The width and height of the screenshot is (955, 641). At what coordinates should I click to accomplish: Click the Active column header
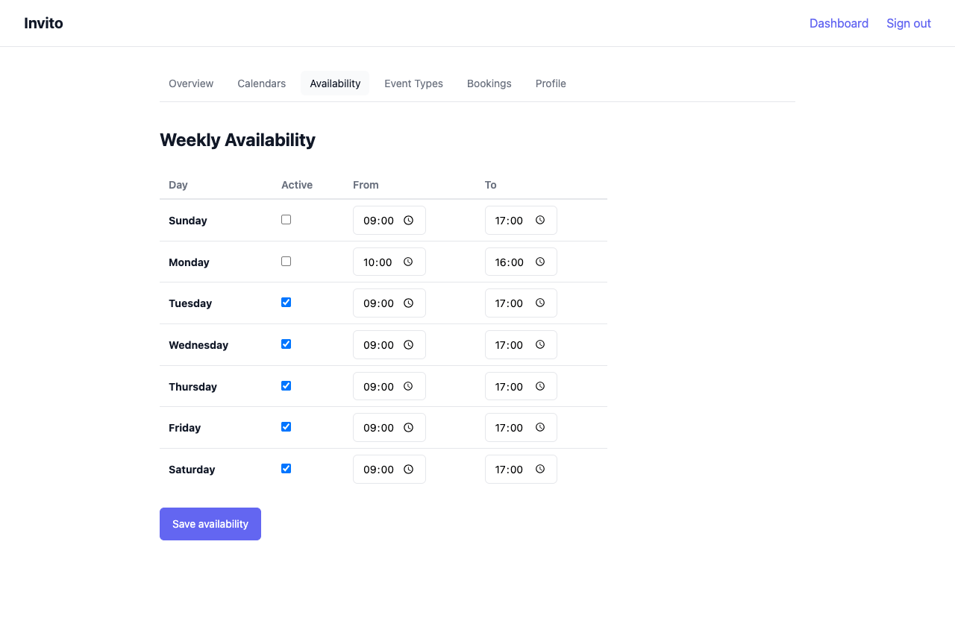coord(297,185)
